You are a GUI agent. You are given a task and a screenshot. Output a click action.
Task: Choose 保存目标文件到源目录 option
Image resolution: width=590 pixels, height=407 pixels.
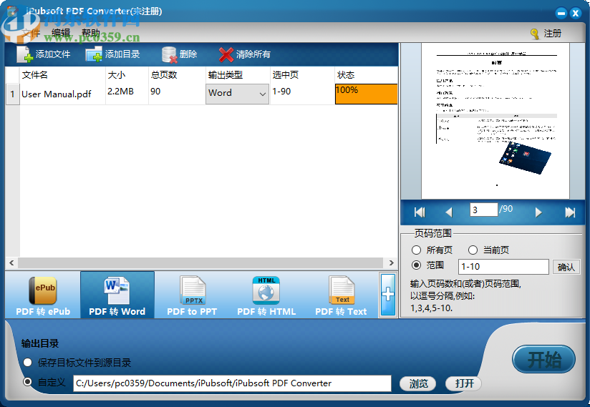27,363
